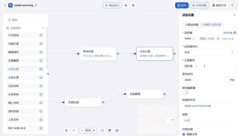Viewport: 239px width, 136px height.
Task: Select the 跟随全局 radio button
Action: tap(184, 134)
